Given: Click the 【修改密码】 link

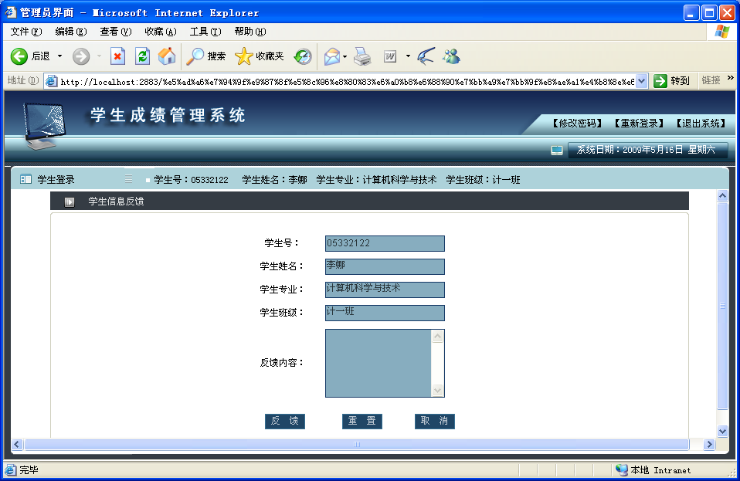Looking at the screenshot, I should pyautogui.click(x=578, y=124).
